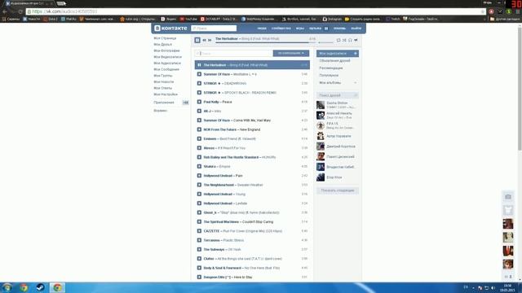Play the SPOOKY BLACK REASON REMIX track
Viewport: 522px width, 293px height.
click(x=199, y=93)
